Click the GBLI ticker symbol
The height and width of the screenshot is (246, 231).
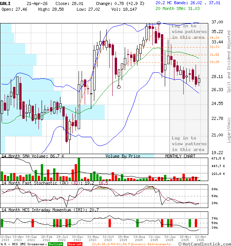pos(5,3)
